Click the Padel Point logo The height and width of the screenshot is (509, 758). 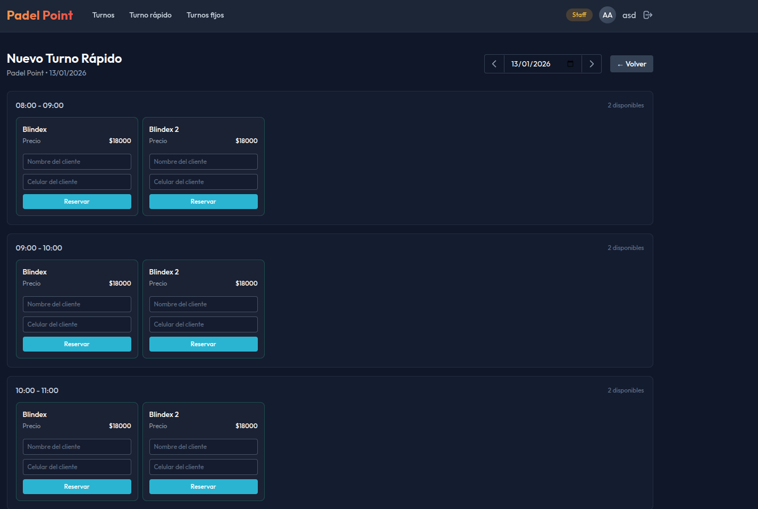(40, 15)
